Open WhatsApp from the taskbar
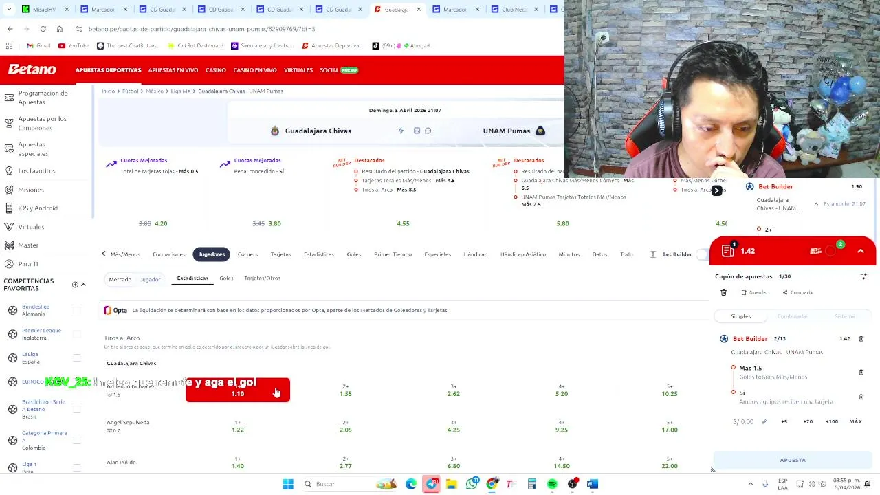The image size is (880, 495). click(x=472, y=484)
